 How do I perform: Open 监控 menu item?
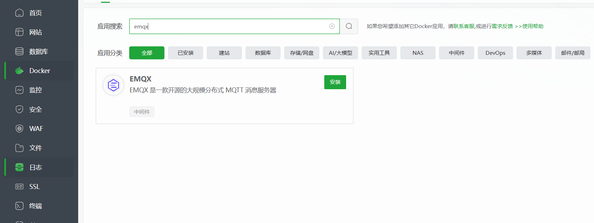click(39, 90)
